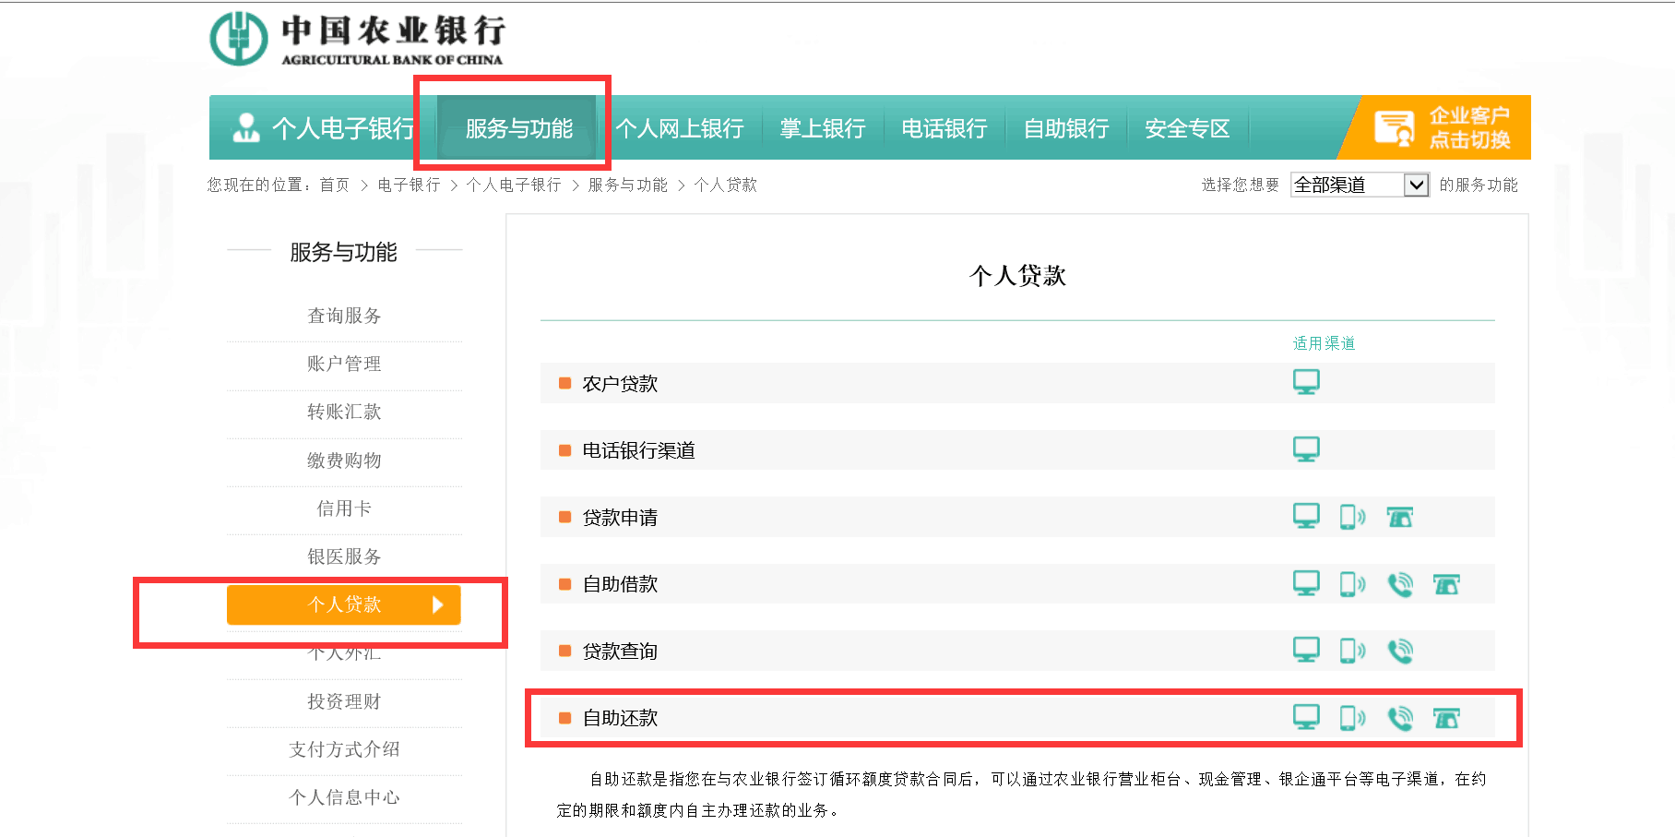
Task: Expand the 电话银行渠道 item
Action: coord(1017,450)
